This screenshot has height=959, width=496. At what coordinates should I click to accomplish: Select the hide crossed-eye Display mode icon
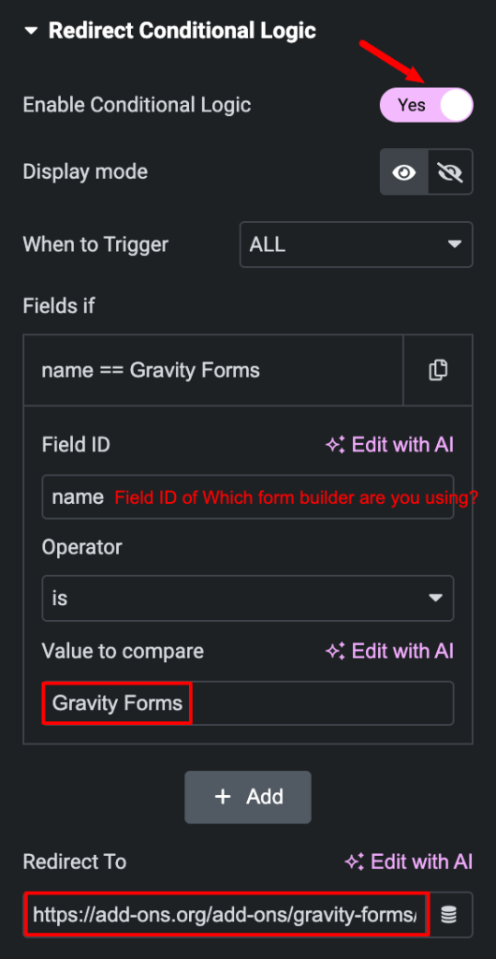[451, 172]
